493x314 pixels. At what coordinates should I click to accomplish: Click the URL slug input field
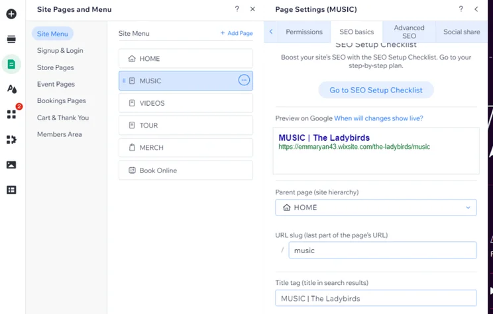pyautogui.click(x=382, y=251)
